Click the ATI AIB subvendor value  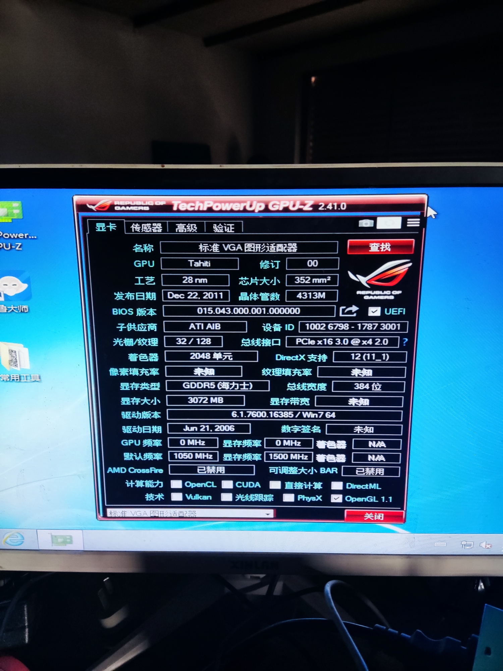[x=205, y=326]
